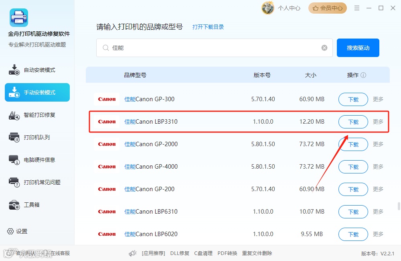This screenshot has height=261, width=401.
Task: Click Canon logo in GP-200 row
Action: [107, 189]
